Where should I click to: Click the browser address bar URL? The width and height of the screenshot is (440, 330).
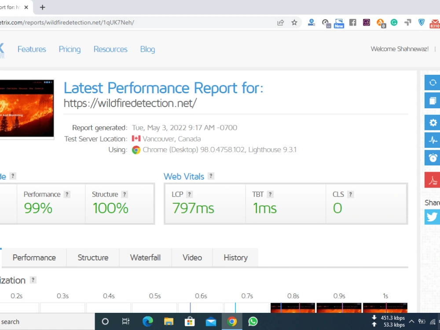pyautogui.click(x=67, y=22)
